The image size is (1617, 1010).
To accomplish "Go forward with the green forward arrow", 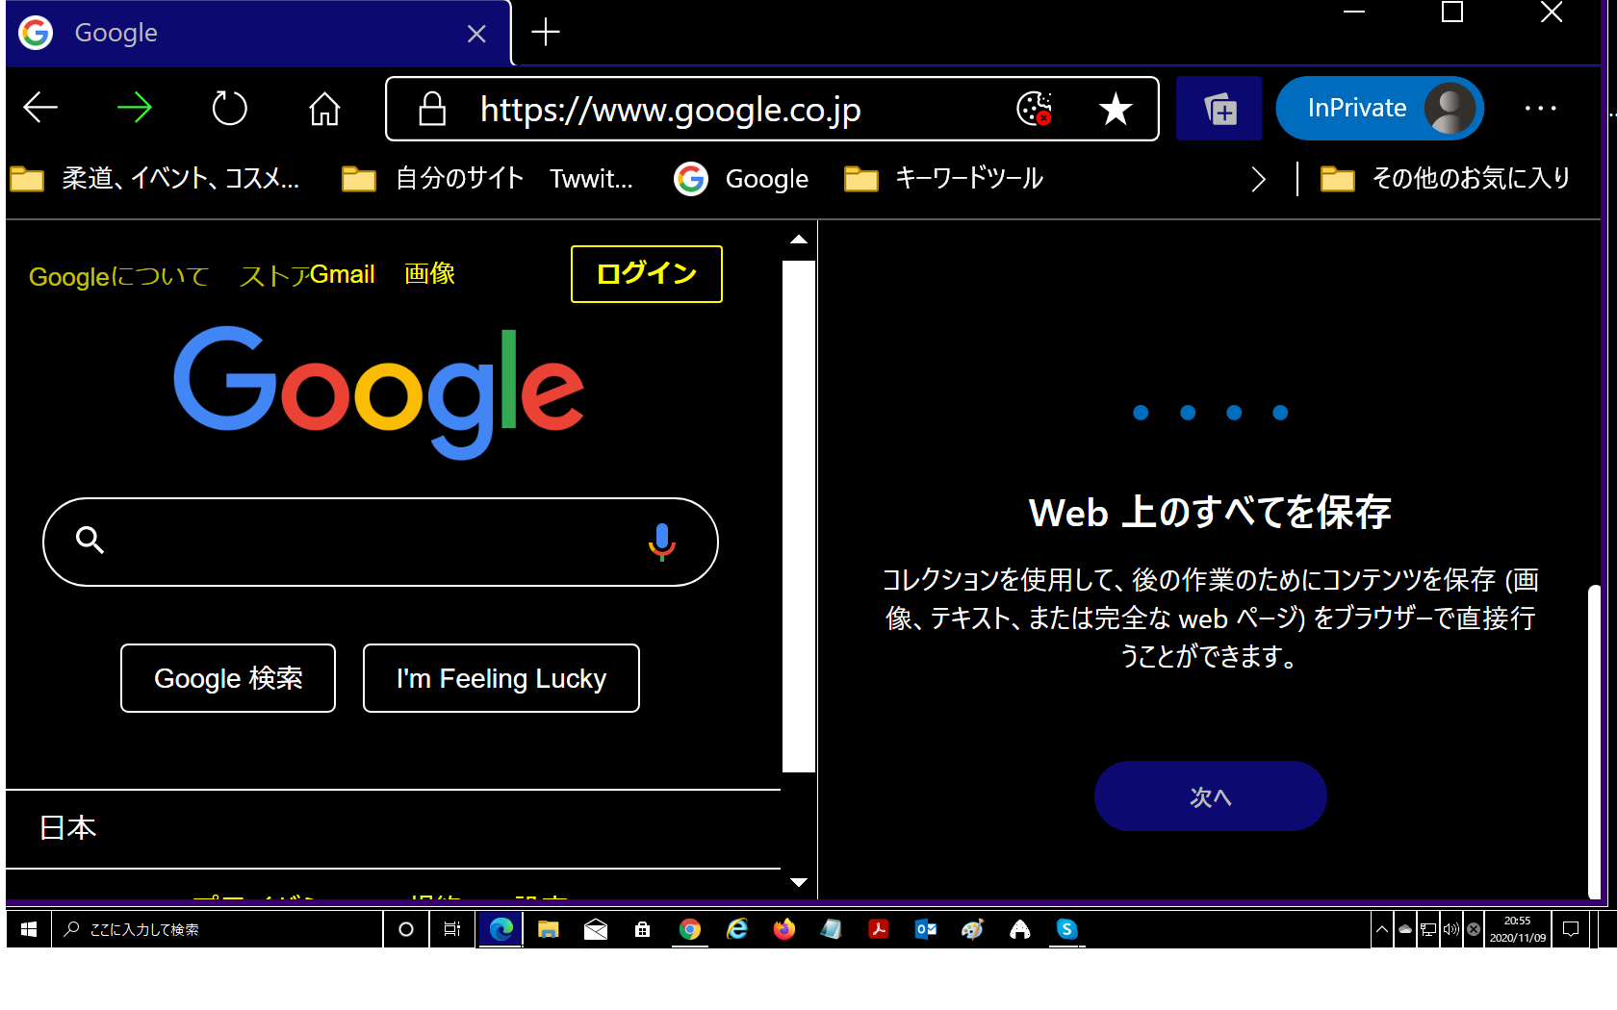I will (135, 108).
